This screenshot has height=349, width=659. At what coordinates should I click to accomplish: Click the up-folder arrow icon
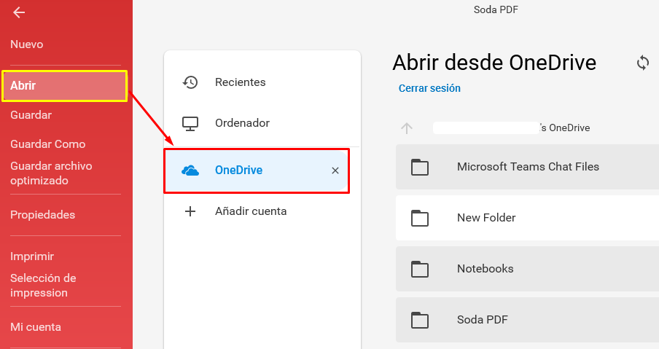(407, 128)
